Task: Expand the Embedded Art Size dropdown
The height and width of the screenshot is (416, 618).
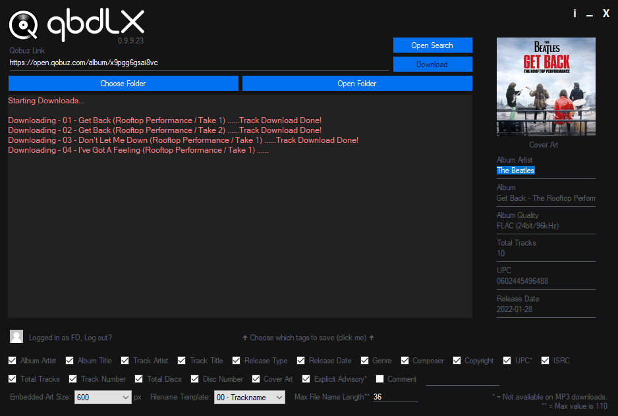Action: (x=126, y=398)
